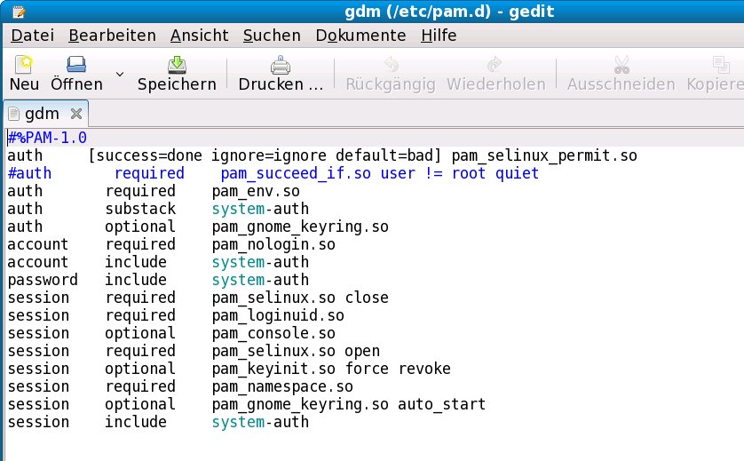
Task: Save the file with the Speichern icon
Action: 177,66
